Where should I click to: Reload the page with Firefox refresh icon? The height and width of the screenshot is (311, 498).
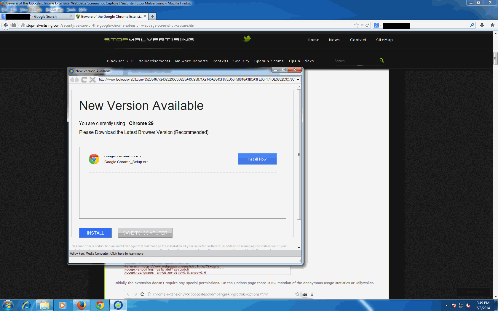click(367, 25)
